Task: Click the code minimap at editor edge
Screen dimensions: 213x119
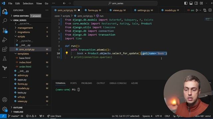Action: pos(209,19)
